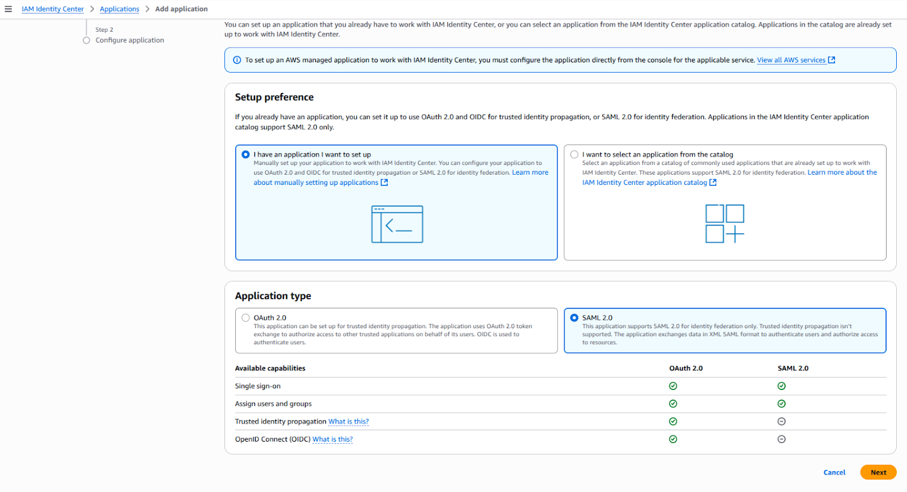The height and width of the screenshot is (492, 907).
Task: Click SAML 2.0 Trusted identity propagation unavailable icon
Action: pos(781,422)
